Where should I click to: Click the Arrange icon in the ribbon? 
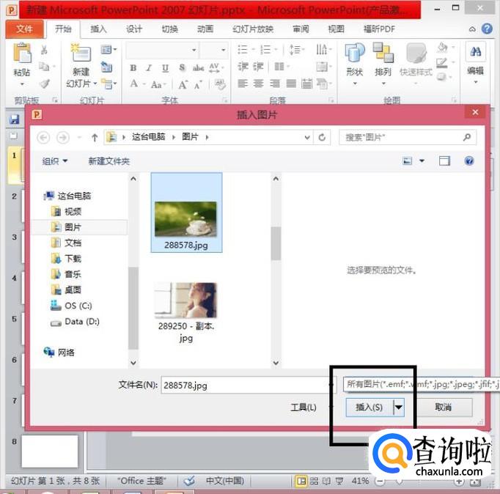pos(383,54)
